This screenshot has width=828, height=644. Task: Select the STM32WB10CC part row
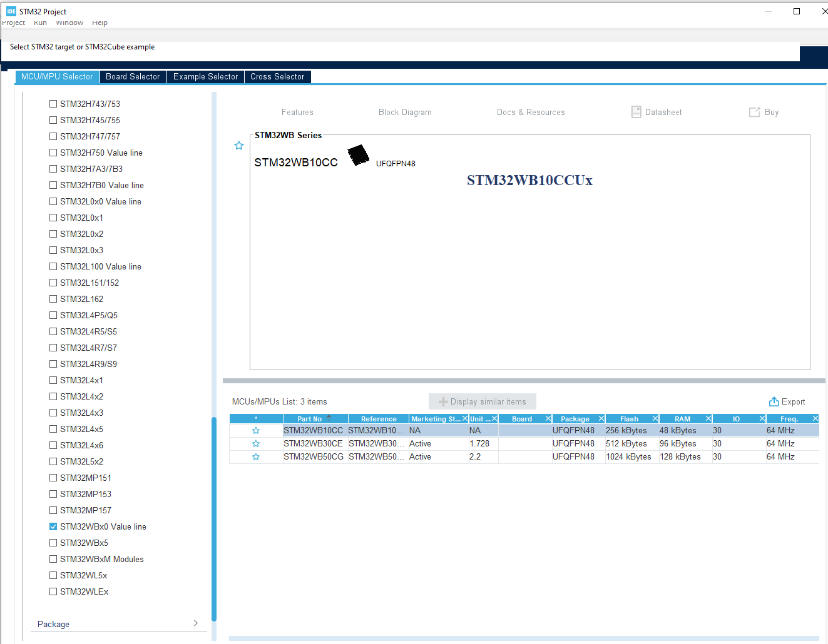[524, 431]
